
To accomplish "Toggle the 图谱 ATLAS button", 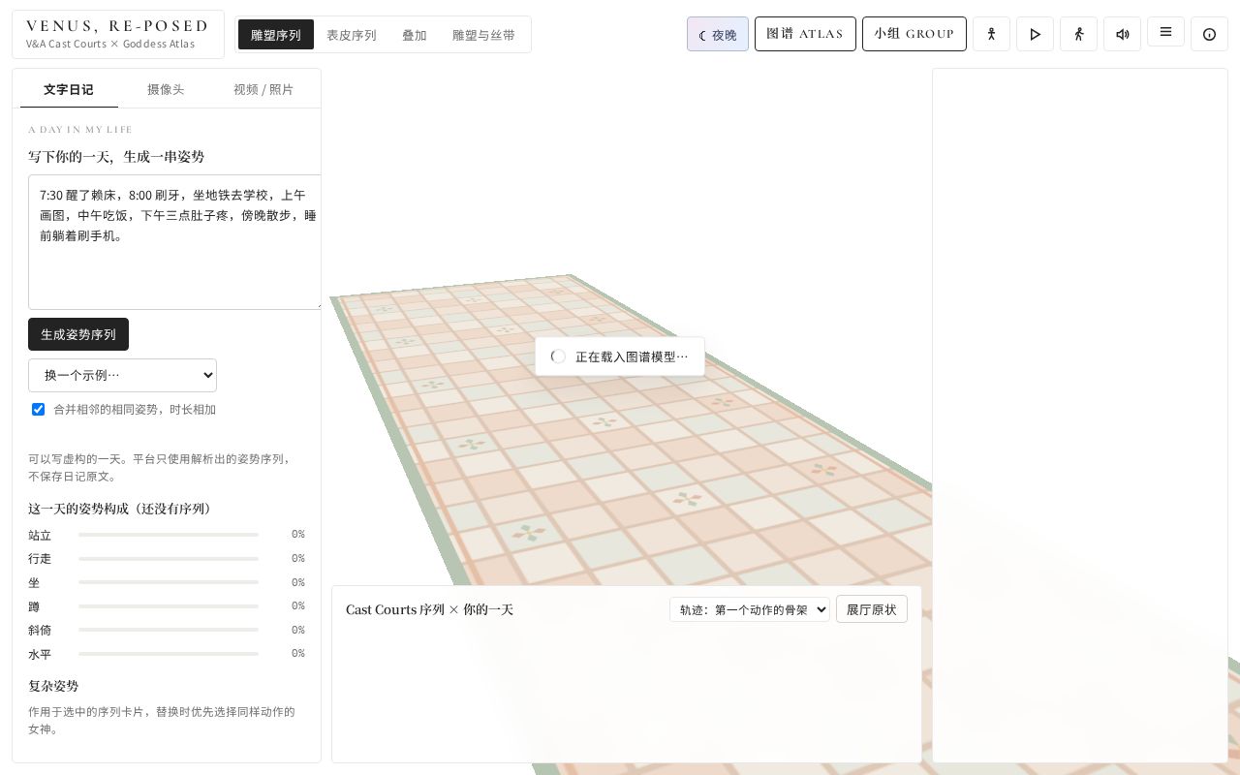I will tap(805, 34).
